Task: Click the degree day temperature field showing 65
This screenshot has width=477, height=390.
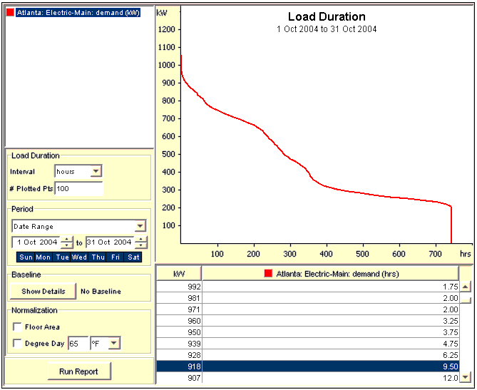Action: pos(77,344)
